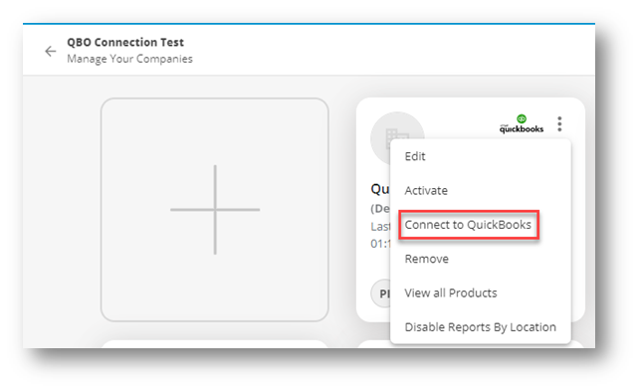The image size is (638, 391).
Task: Select Disable Reports By Location
Action: pos(480,327)
